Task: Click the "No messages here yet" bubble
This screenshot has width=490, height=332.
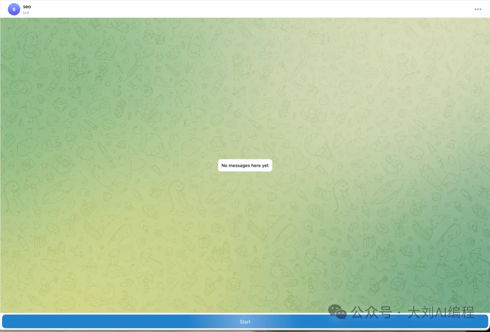Action: [x=245, y=166]
